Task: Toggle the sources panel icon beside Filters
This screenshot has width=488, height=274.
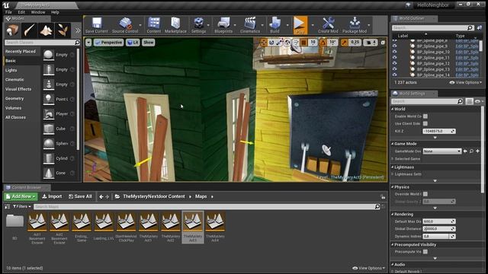Action: pos(7,206)
